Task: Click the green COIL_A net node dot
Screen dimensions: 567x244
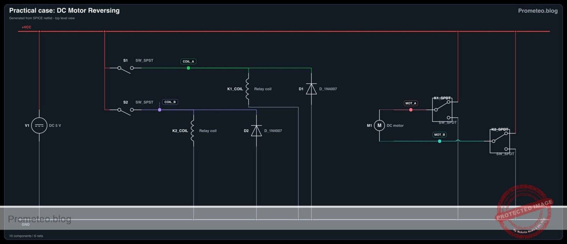Action: (188, 68)
